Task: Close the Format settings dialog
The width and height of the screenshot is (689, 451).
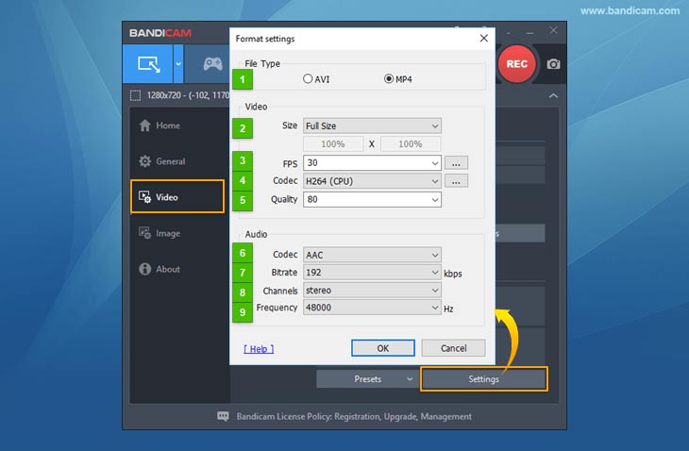Action: (x=484, y=38)
